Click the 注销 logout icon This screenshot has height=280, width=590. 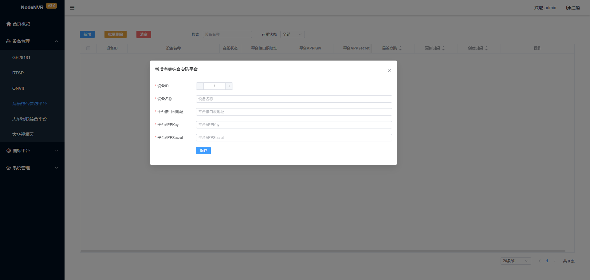568,8
